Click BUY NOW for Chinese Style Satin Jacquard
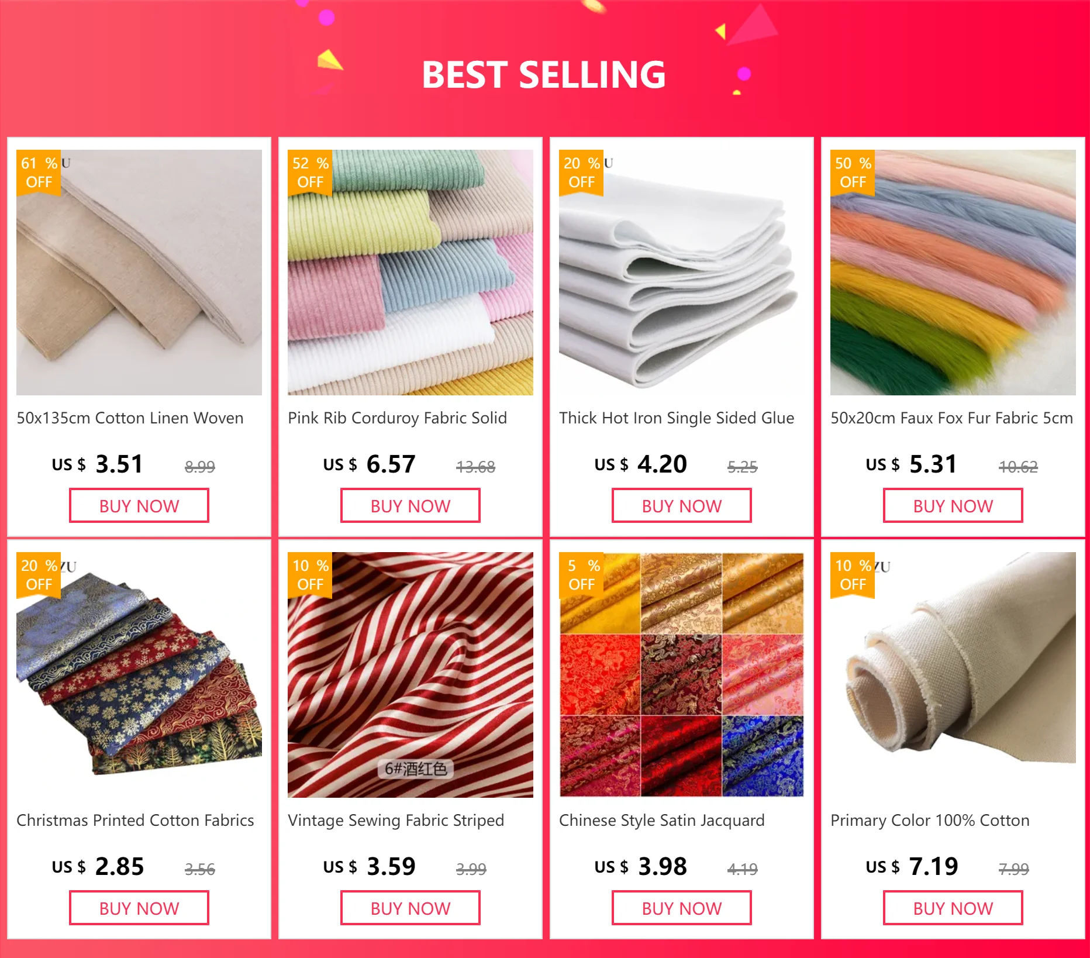 click(x=682, y=908)
